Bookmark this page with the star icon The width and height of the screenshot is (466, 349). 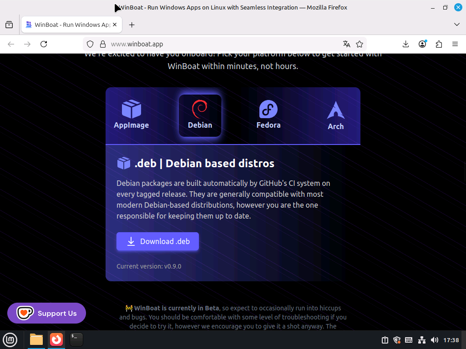coord(360,44)
